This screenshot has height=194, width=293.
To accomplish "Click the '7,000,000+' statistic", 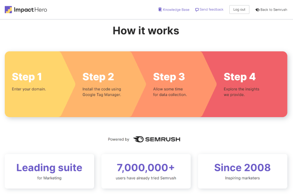I will [x=146, y=168].
